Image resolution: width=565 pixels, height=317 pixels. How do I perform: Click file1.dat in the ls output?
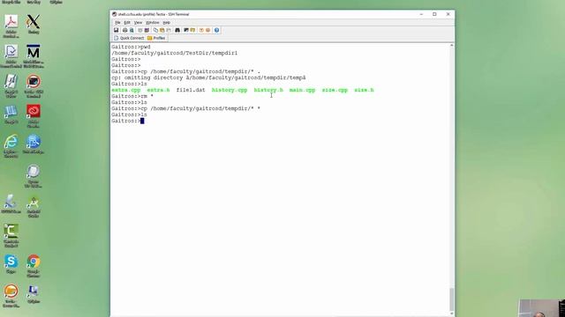click(x=191, y=90)
